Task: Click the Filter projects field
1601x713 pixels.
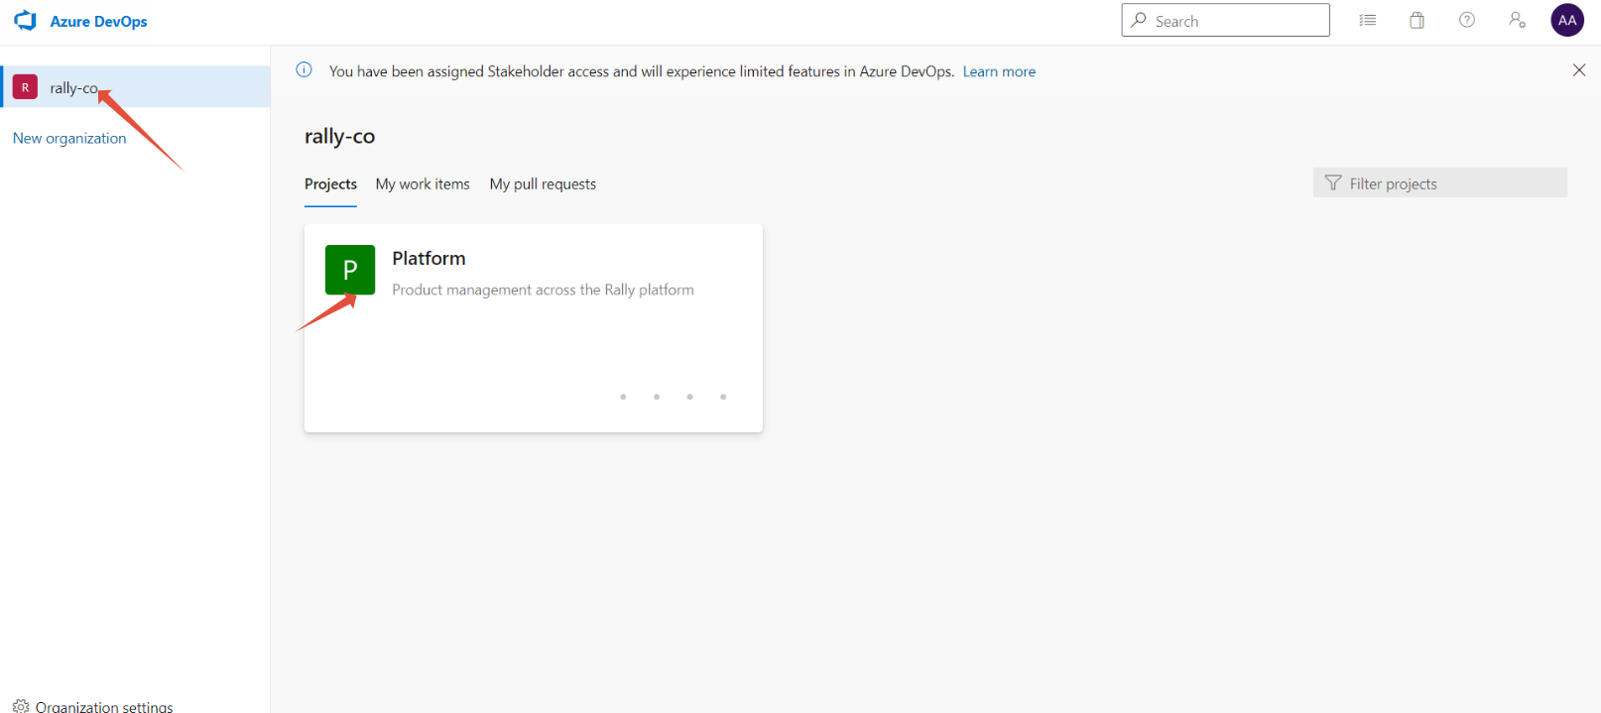Action: pos(1439,182)
